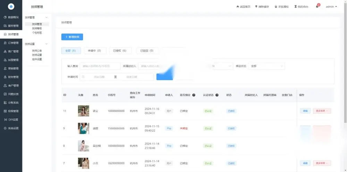The width and height of the screenshot is (347, 172).
Task: Open 数据概况 from the left sidebar
Action: click(x=11, y=17)
